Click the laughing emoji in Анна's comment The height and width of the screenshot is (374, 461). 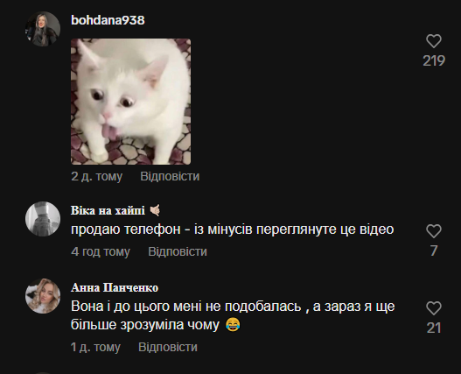233,325
